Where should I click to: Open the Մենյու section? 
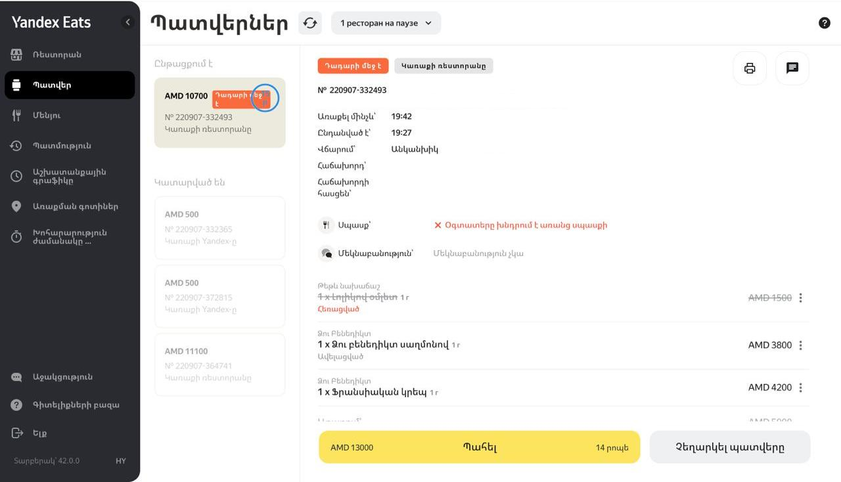47,115
